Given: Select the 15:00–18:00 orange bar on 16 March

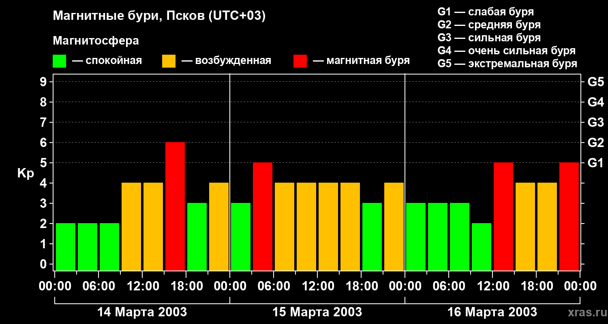Looking at the screenshot, I should point(525,227).
